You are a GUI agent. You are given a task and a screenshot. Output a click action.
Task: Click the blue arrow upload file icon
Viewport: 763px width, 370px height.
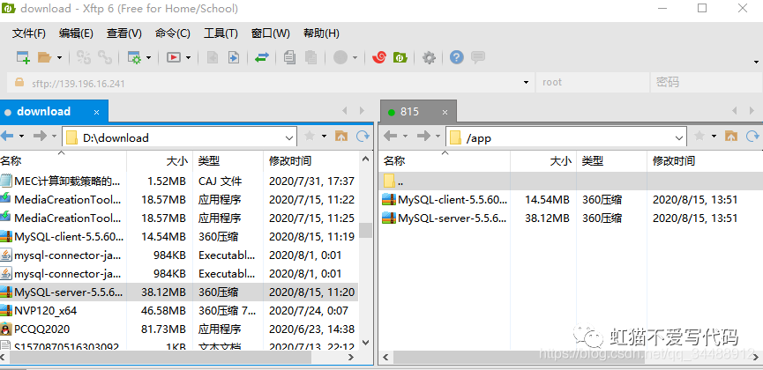coord(234,57)
